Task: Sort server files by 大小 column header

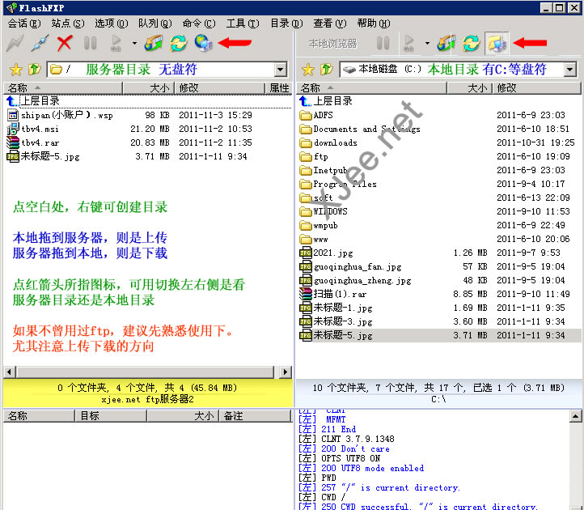Action: tap(148, 88)
